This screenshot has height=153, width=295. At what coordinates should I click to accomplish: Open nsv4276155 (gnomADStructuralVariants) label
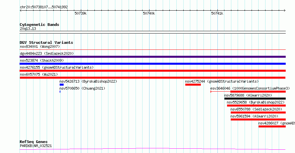point(57,67)
